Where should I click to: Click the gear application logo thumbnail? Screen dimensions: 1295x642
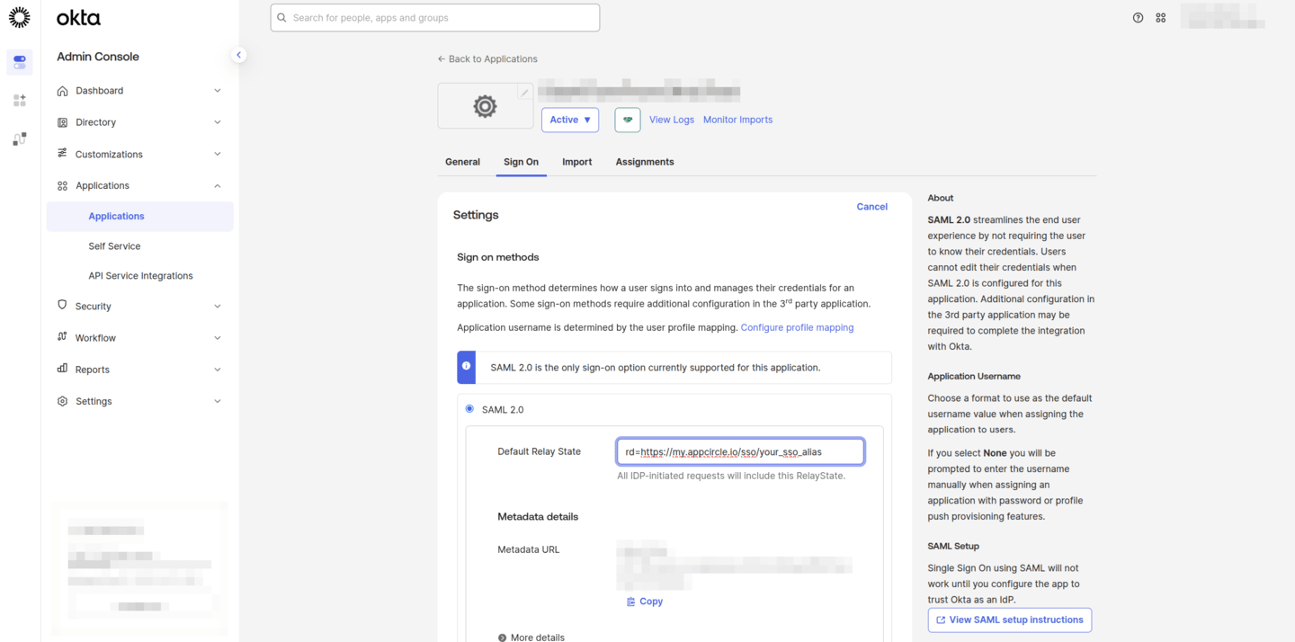(485, 107)
